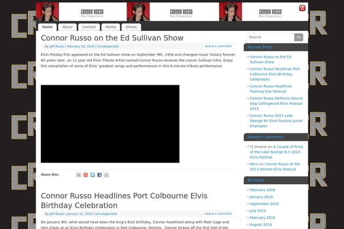This screenshot has height=229, width=344.
Task: Submit search with the OK button
Action: point(299,37)
